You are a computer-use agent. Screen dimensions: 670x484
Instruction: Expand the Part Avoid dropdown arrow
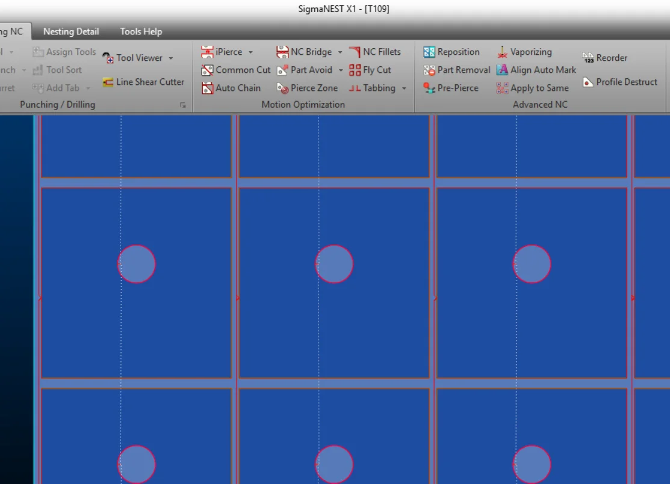[x=341, y=70]
